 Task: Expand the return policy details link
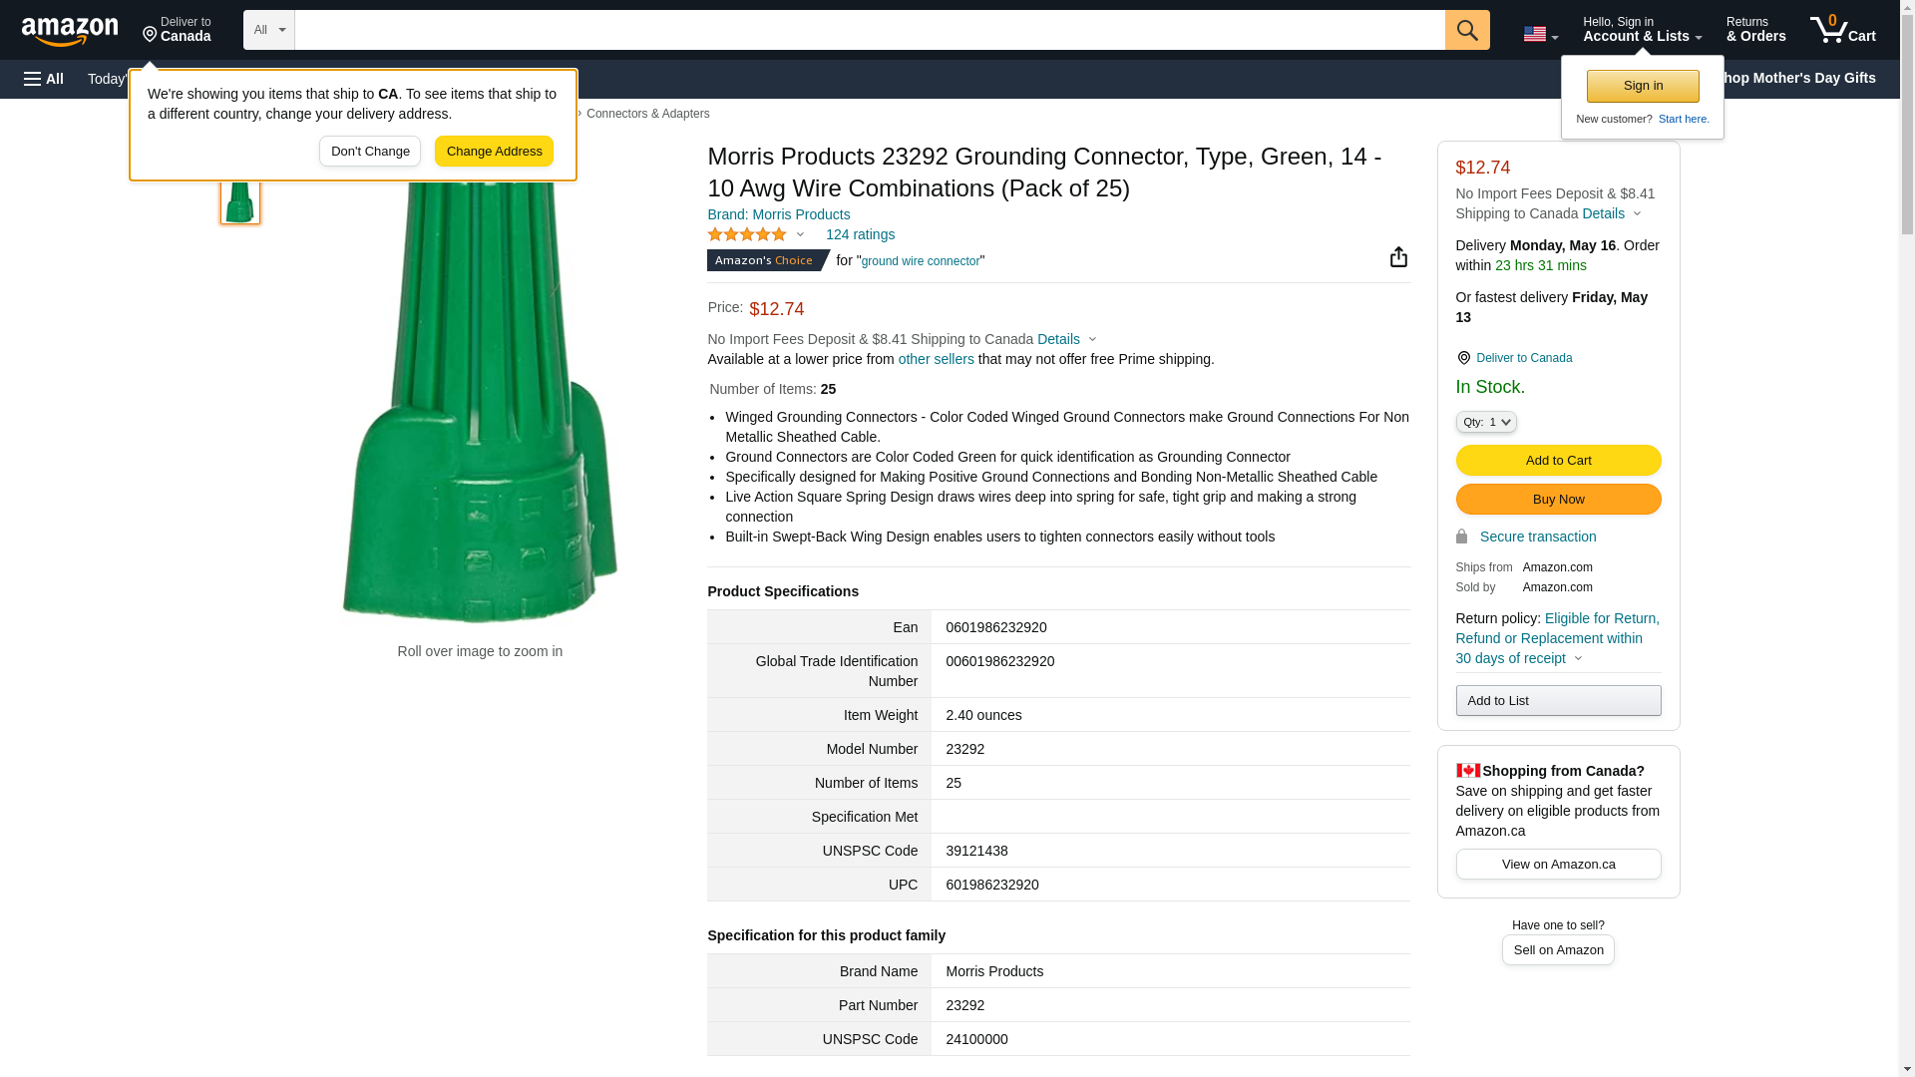pyautogui.click(x=1556, y=638)
